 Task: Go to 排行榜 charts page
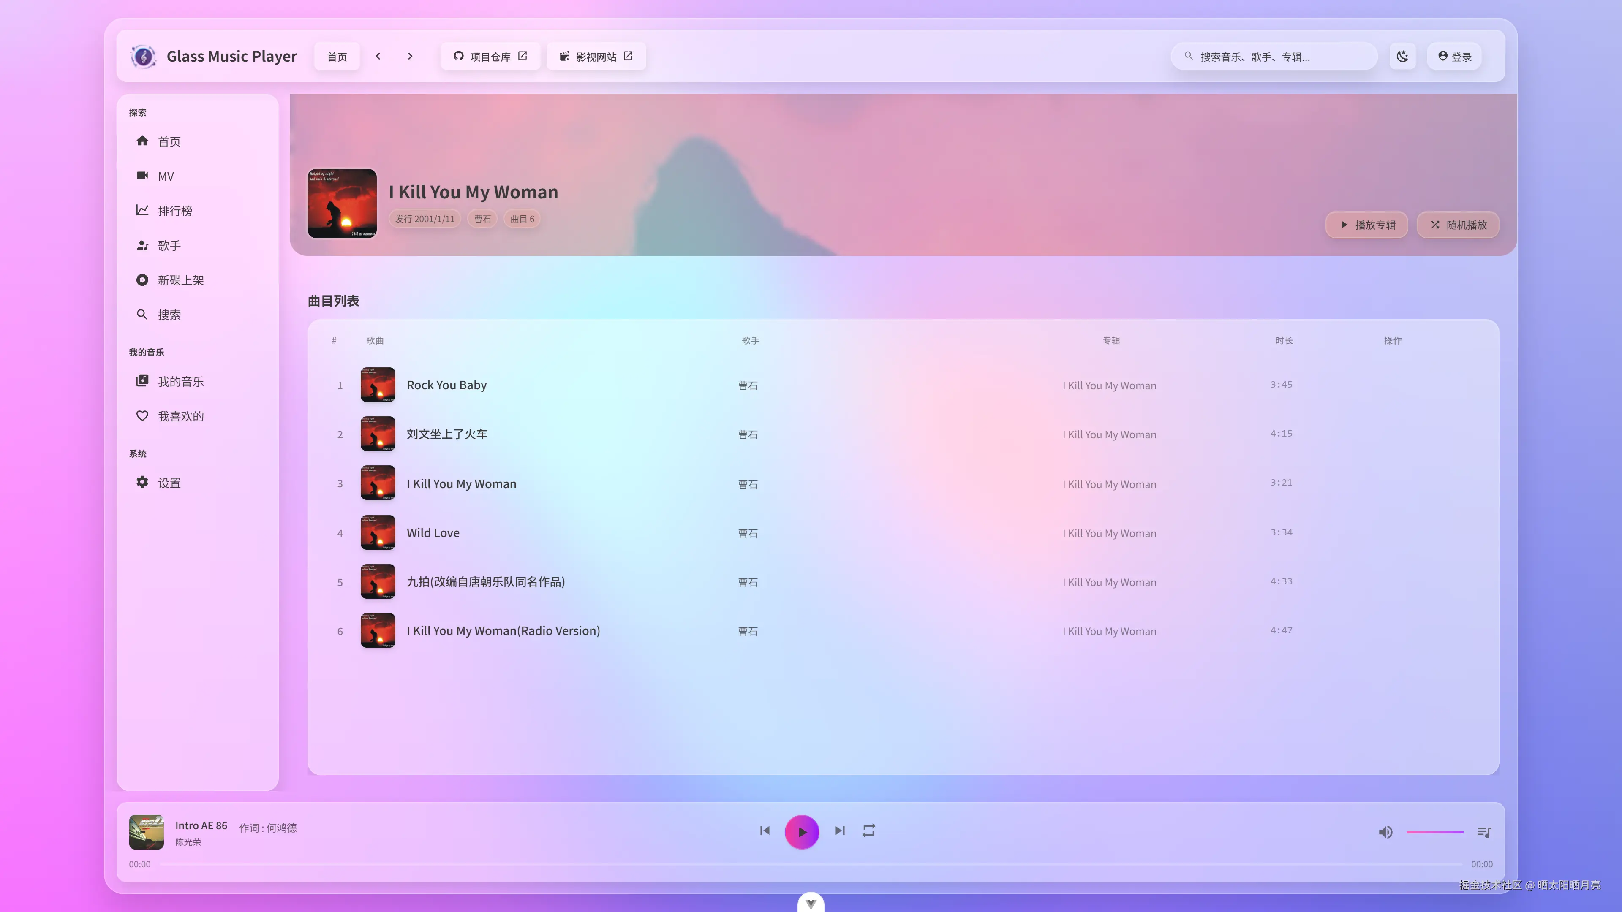point(174,211)
